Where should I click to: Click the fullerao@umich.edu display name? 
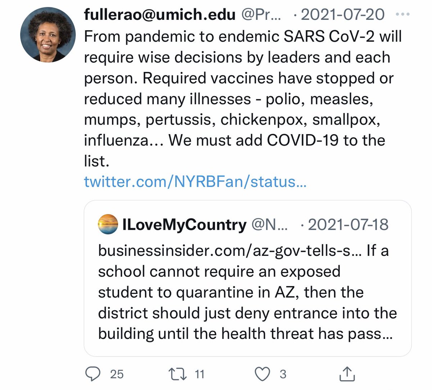click(160, 15)
